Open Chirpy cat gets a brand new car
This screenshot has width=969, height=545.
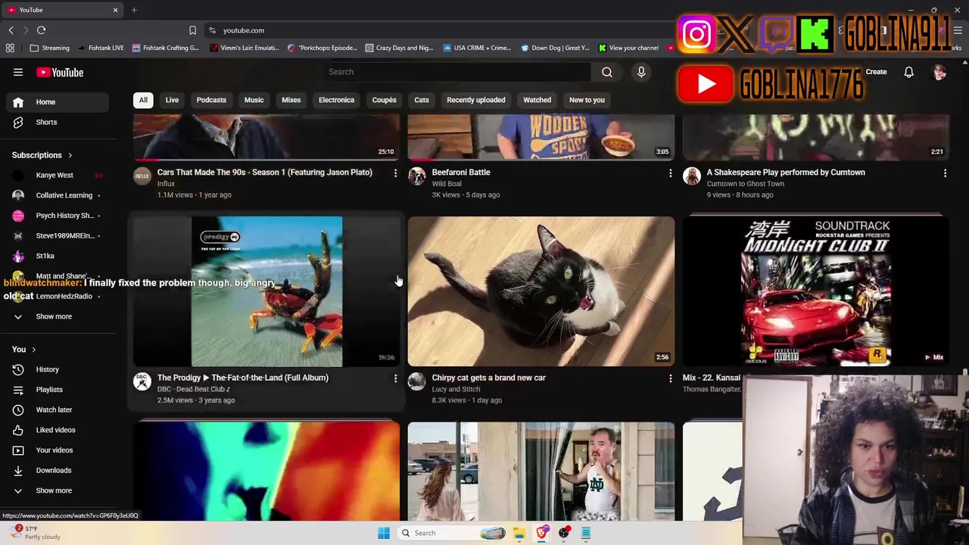coord(488,378)
